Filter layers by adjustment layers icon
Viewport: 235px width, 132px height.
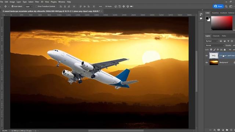pos(224,41)
